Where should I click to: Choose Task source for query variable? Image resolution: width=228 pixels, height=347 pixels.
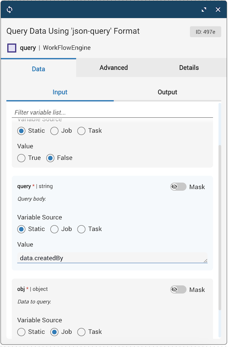pyautogui.click(x=81, y=229)
